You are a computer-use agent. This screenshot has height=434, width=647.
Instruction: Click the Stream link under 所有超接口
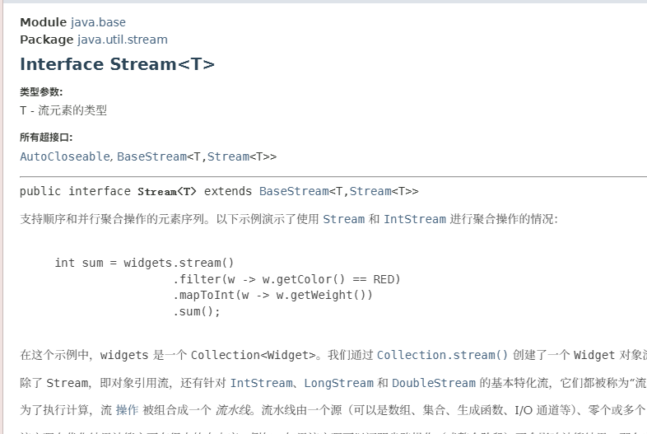pyautogui.click(x=228, y=156)
